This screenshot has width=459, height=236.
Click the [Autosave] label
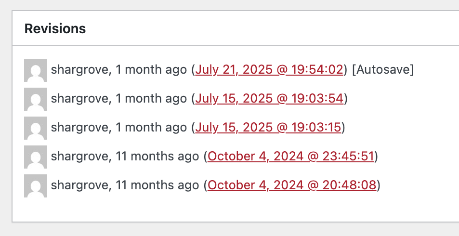(x=383, y=70)
